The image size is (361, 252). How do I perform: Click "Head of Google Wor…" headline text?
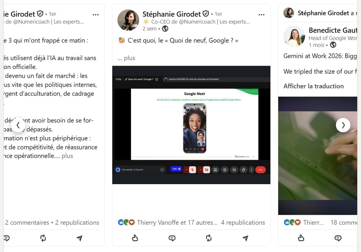point(333,38)
